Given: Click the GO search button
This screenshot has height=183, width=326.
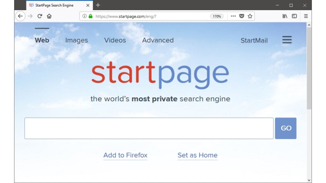Looking at the screenshot, I should 286,128.
